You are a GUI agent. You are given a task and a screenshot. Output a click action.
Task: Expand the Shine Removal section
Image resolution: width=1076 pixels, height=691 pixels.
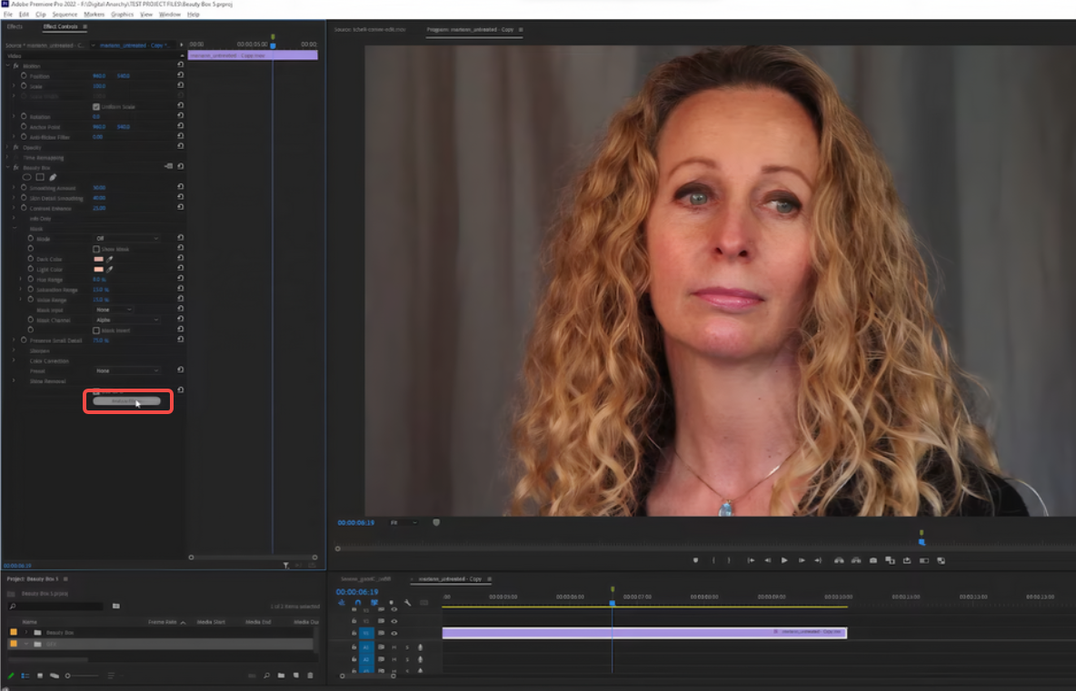point(14,380)
